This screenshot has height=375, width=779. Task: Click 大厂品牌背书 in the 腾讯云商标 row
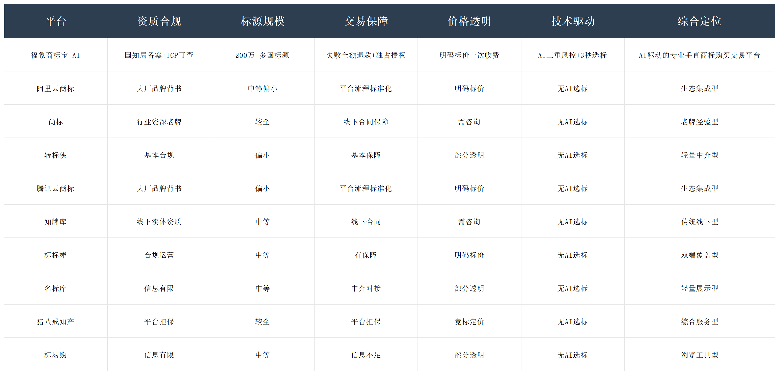coord(159,188)
